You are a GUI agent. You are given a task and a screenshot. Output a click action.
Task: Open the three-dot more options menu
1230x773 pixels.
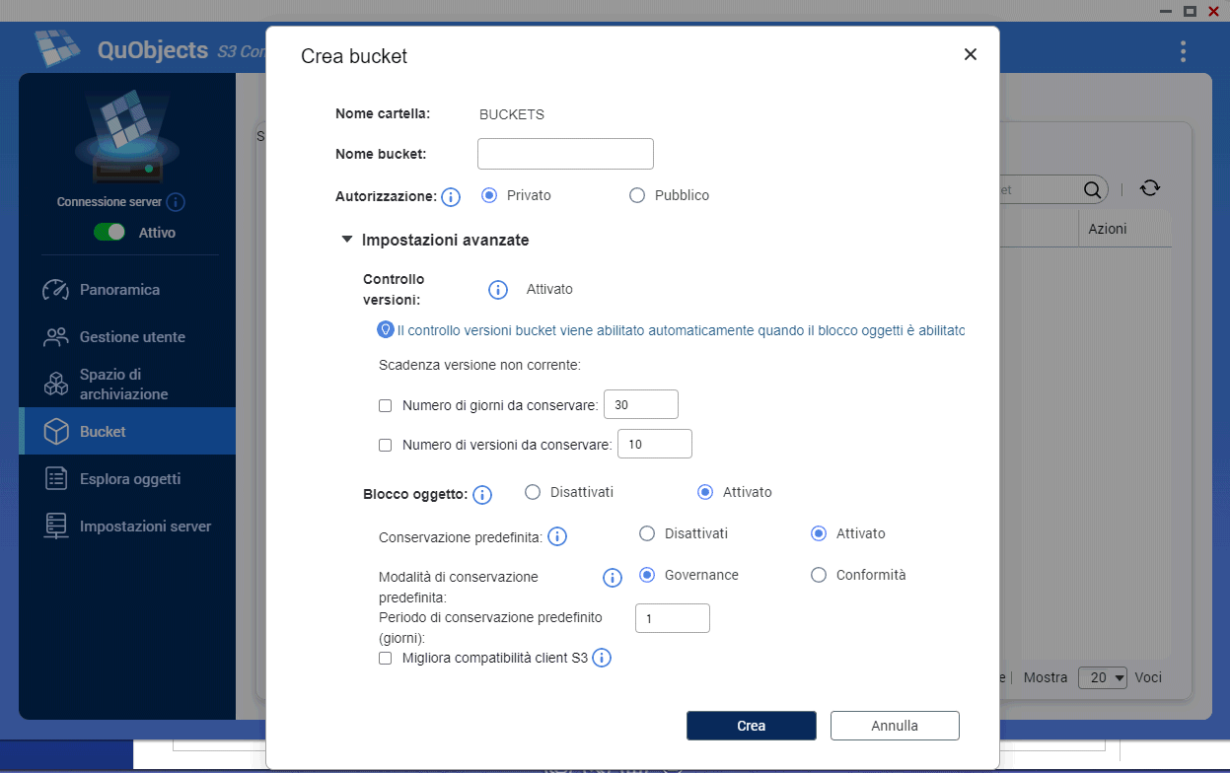coord(1183,52)
